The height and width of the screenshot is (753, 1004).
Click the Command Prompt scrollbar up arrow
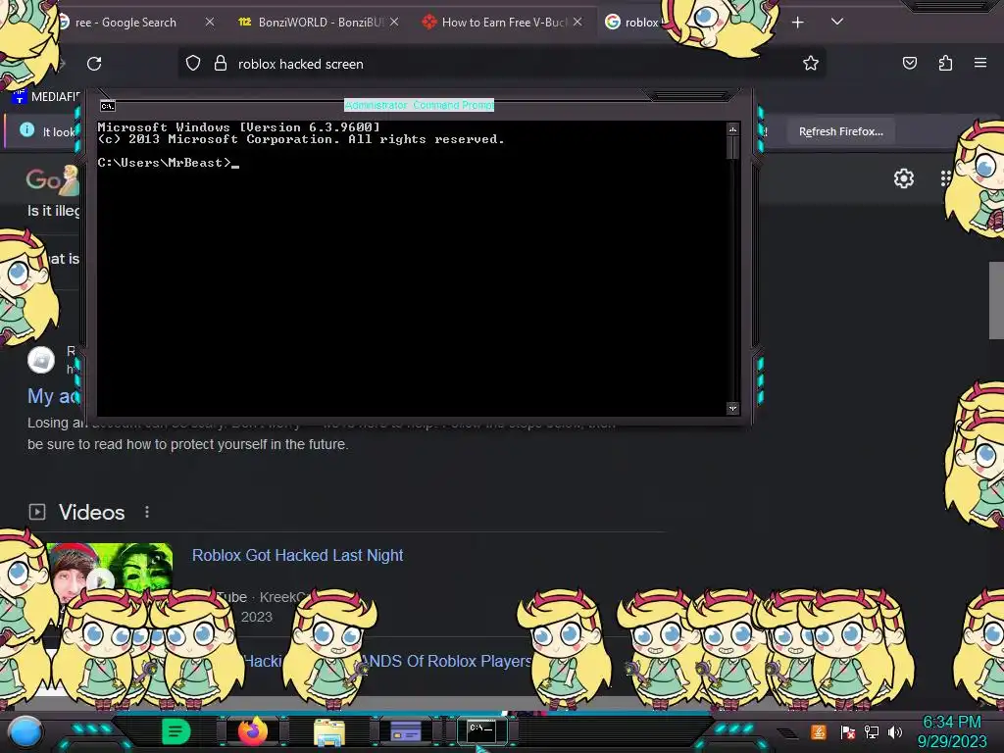point(732,129)
